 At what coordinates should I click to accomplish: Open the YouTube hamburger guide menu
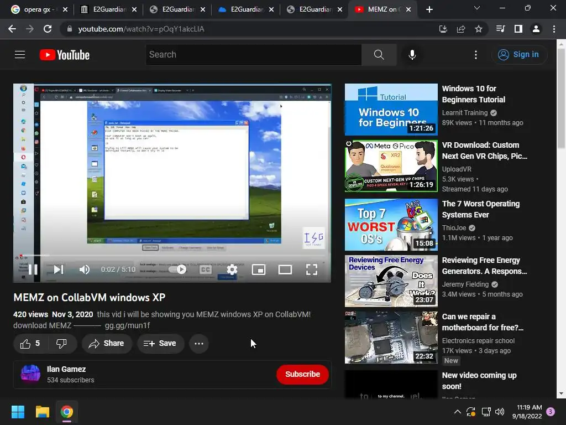[20, 55]
